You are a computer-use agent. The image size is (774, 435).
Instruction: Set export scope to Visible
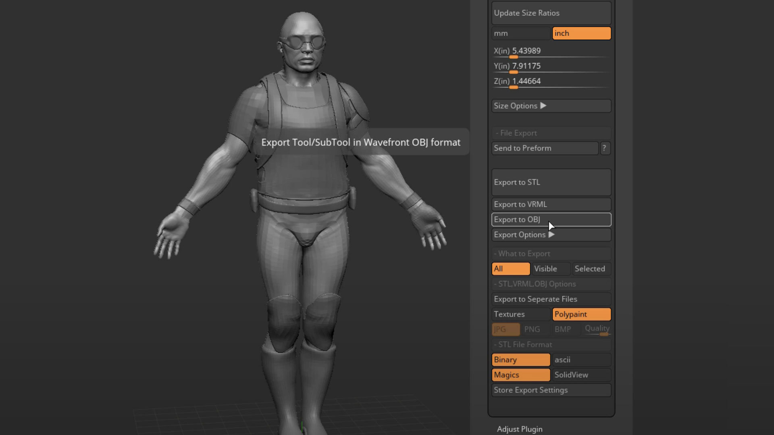pos(551,269)
